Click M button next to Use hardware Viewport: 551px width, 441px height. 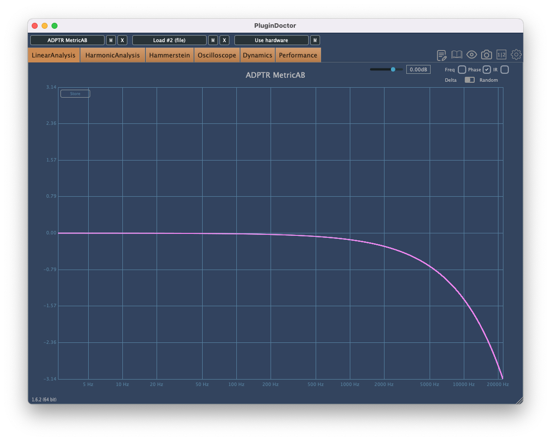[x=315, y=40]
